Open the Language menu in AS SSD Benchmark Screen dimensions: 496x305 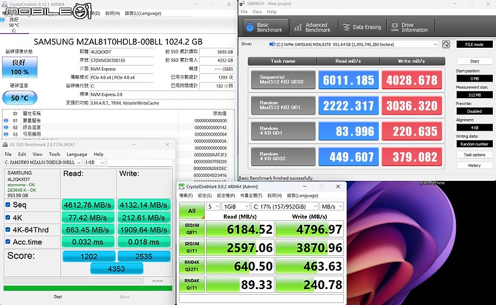pyautogui.click(x=76, y=154)
